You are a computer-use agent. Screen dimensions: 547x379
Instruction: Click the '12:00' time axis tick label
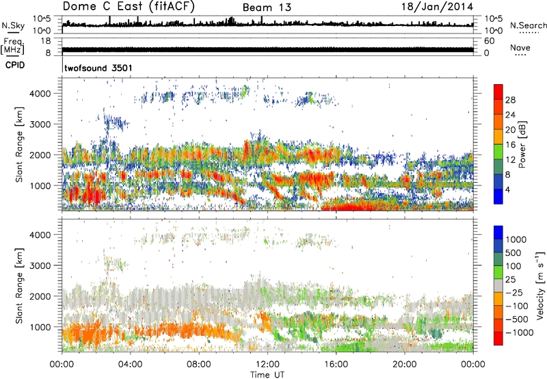click(267, 365)
